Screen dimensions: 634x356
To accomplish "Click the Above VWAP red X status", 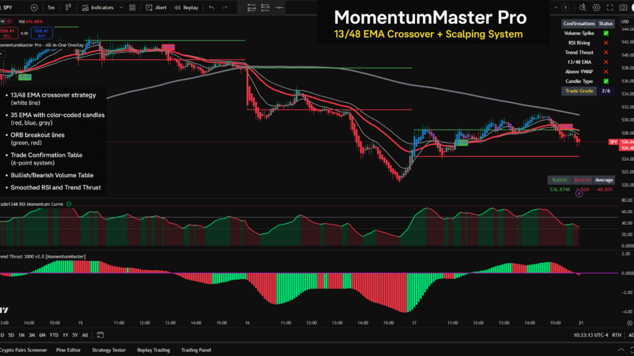I will [x=606, y=72].
